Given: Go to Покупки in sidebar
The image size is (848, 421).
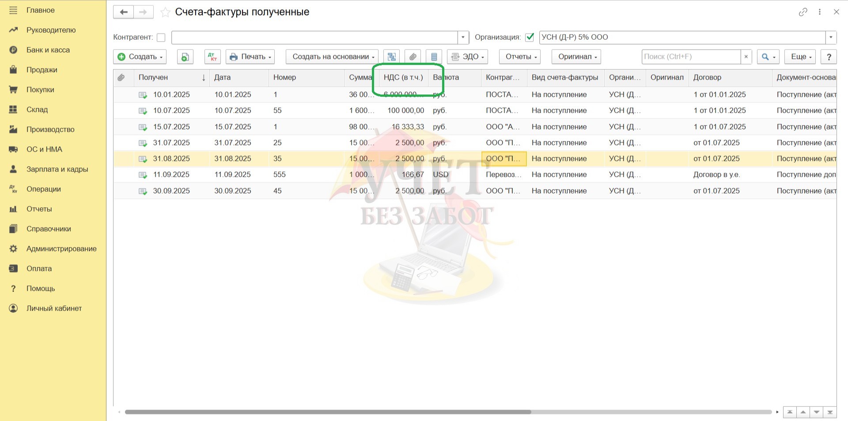Looking at the screenshot, I should 40,90.
